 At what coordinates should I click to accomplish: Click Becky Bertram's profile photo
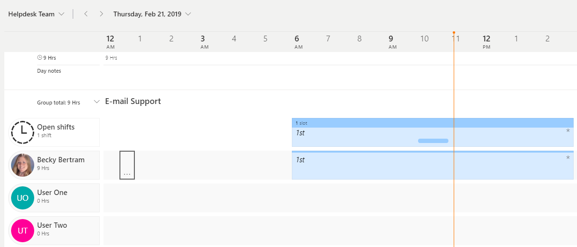click(x=22, y=165)
